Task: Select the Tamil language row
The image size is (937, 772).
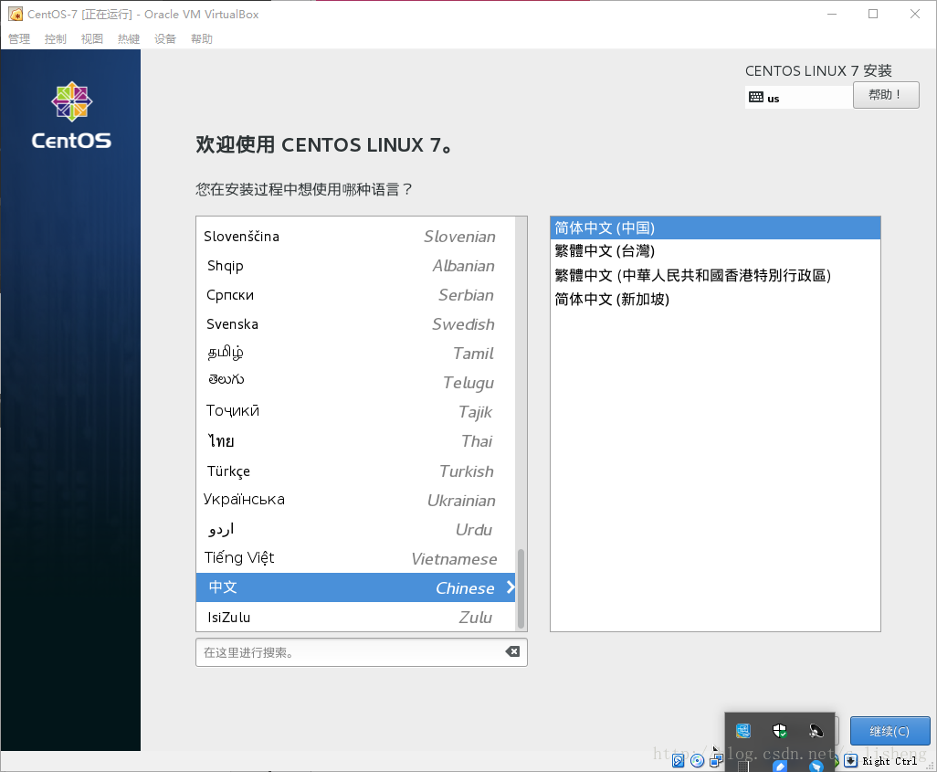Action: coord(355,354)
